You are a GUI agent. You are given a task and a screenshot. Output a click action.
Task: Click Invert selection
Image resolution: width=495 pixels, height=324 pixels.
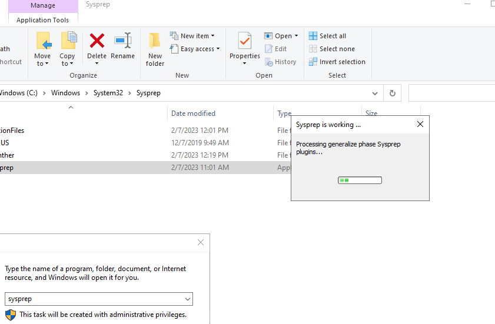point(337,62)
